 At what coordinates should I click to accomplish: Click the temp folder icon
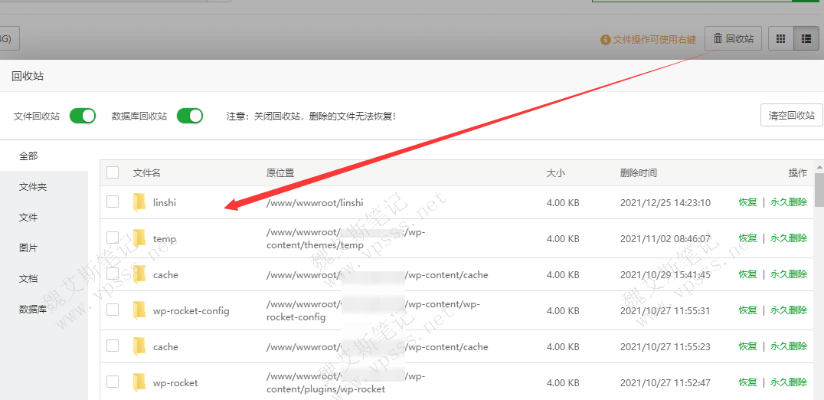139,238
